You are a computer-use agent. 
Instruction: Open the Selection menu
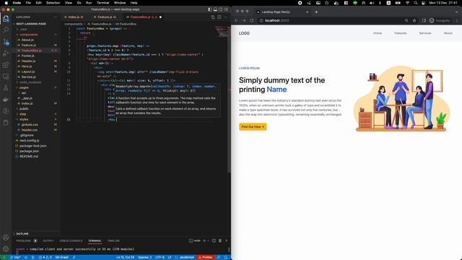53,3
